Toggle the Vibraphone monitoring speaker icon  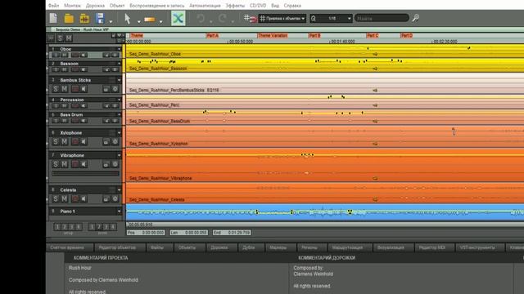tap(84, 164)
